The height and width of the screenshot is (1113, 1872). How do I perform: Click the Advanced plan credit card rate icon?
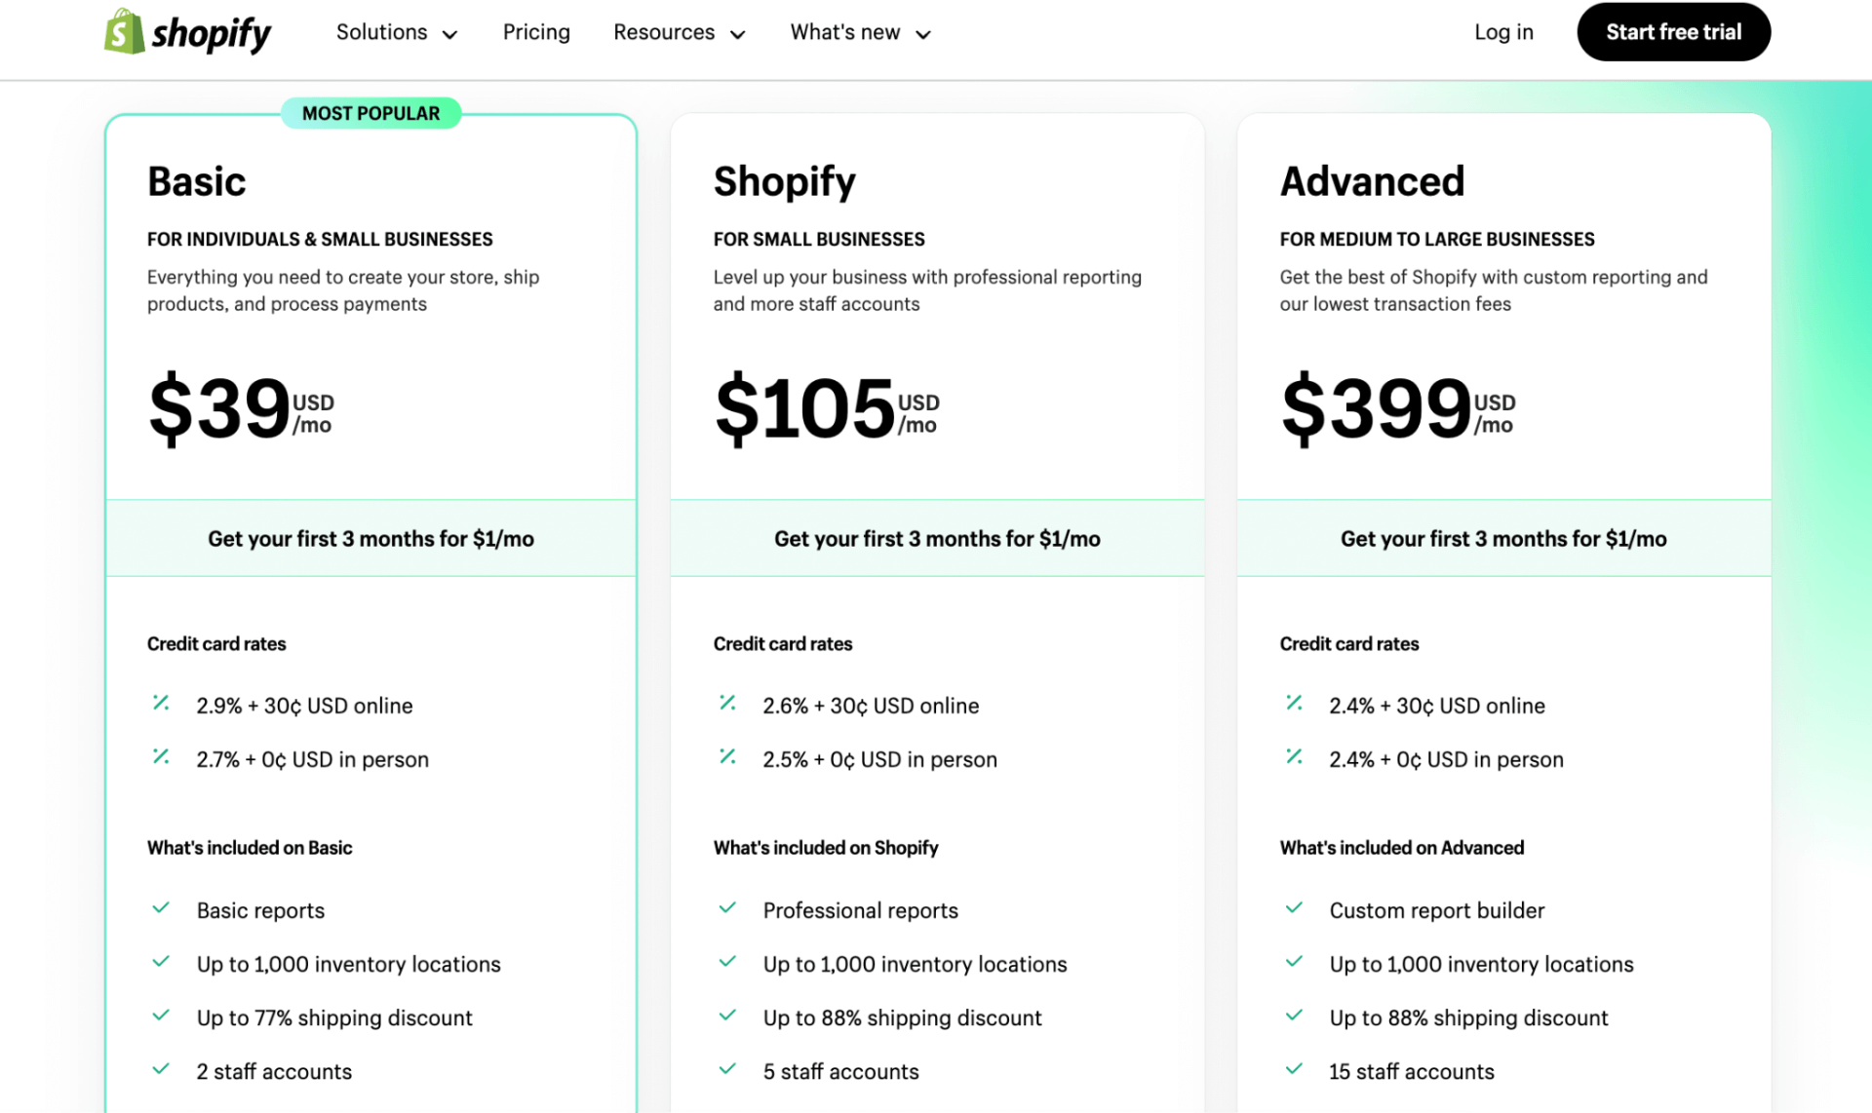coord(1293,705)
